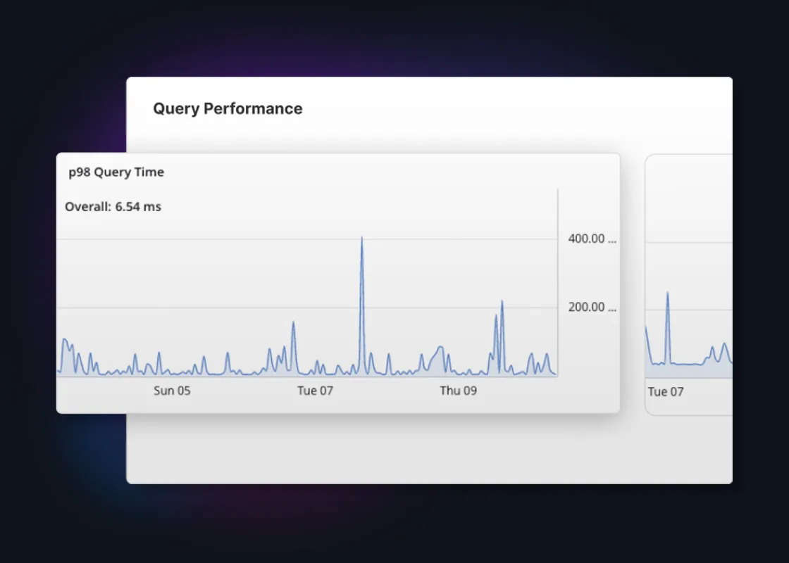This screenshot has width=789, height=563.
Task: Click the 200.00 y-axis label
Action: (x=592, y=307)
